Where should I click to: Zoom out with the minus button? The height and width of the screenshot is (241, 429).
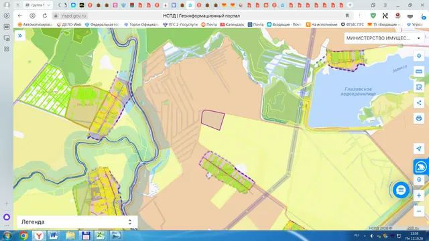click(419, 212)
